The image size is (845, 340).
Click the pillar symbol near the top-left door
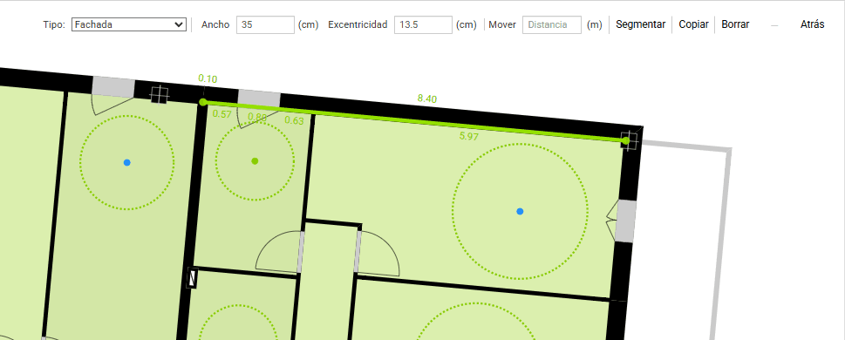pyautogui.click(x=159, y=94)
